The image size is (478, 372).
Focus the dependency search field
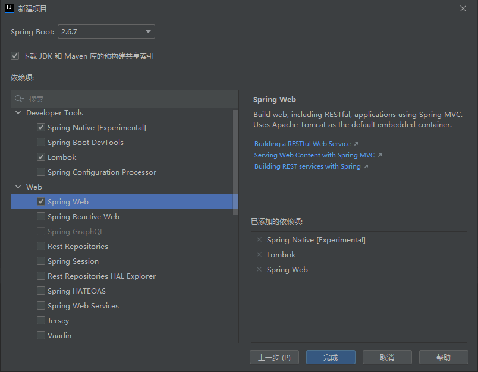click(125, 99)
